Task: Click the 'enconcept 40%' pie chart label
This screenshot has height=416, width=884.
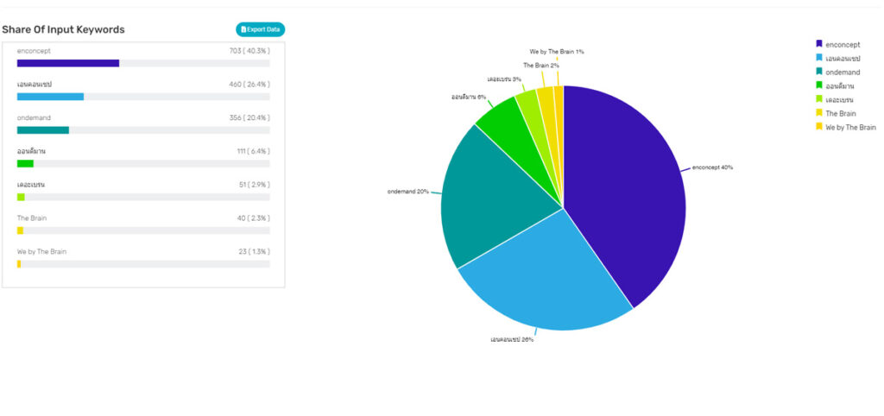Action: pyautogui.click(x=712, y=167)
